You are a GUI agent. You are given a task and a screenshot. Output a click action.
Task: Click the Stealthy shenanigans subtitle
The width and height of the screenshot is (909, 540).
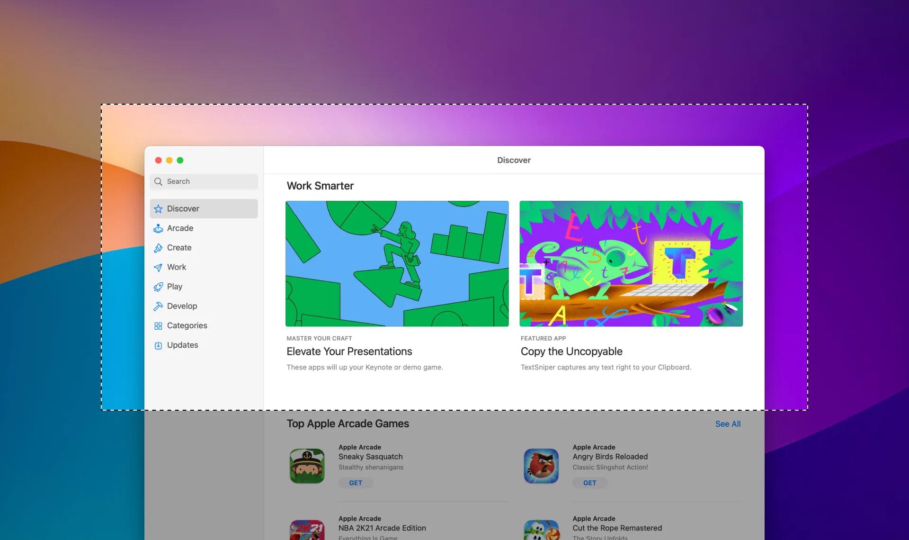(371, 467)
